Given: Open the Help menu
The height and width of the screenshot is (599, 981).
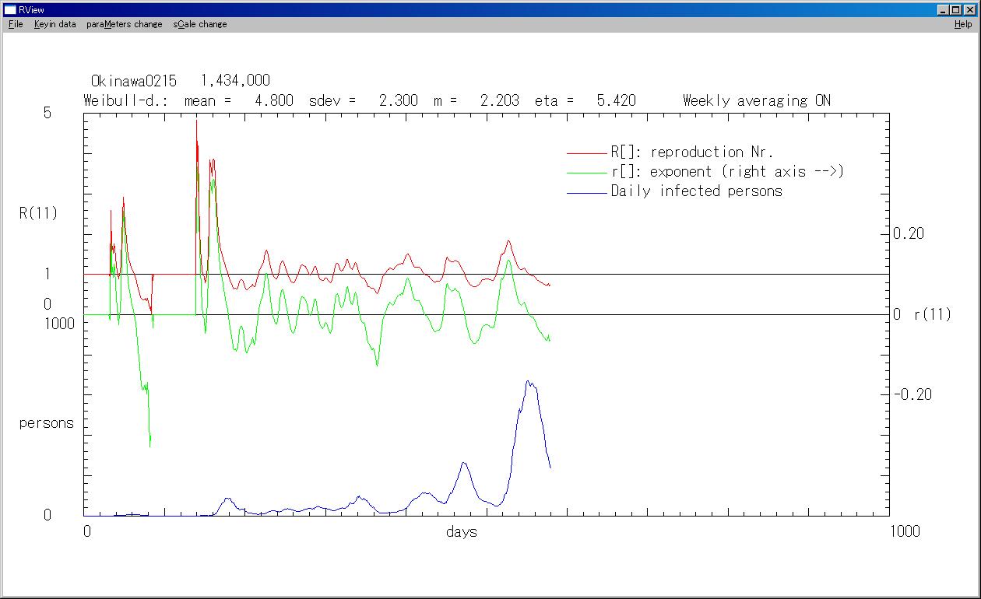Looking at the screenshot, I should [x=963, y=24].
